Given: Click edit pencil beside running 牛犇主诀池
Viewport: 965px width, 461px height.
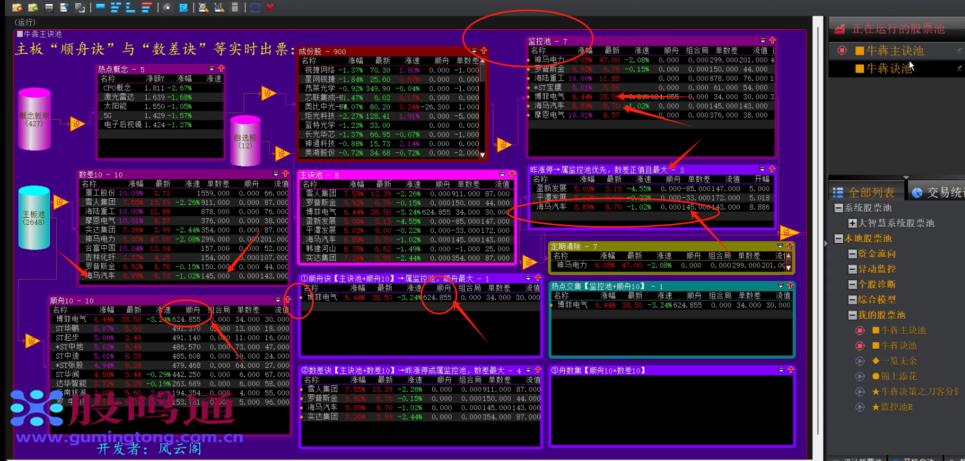Looking at the screenshot, I should (959, 51).
